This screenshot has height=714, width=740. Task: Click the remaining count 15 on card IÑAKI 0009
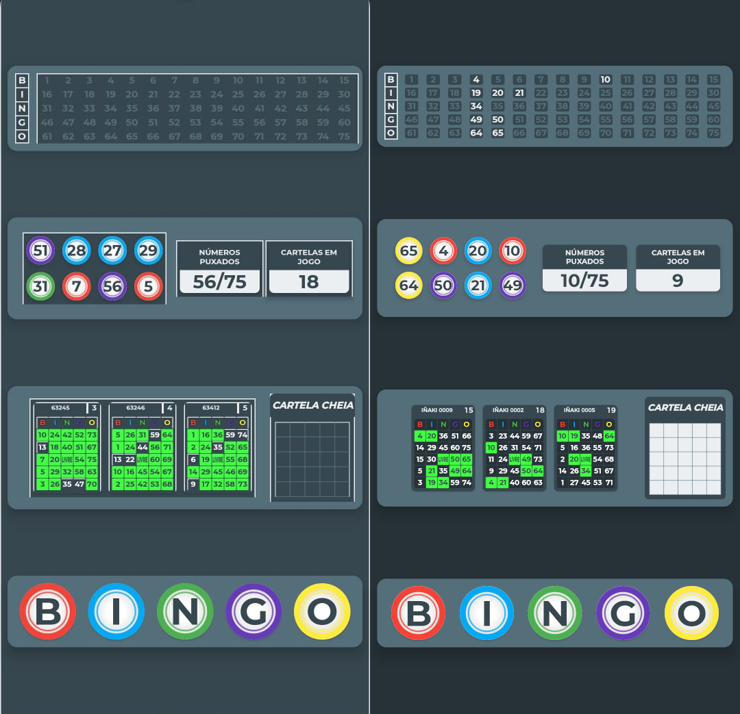[x=469, y=410]
